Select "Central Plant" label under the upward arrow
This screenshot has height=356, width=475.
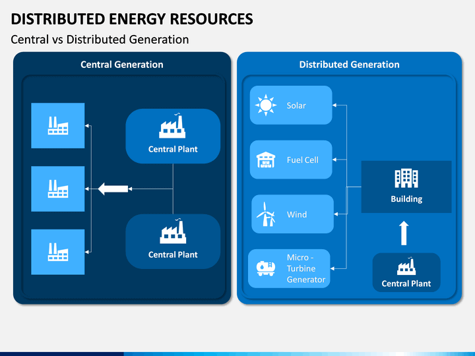406,283
